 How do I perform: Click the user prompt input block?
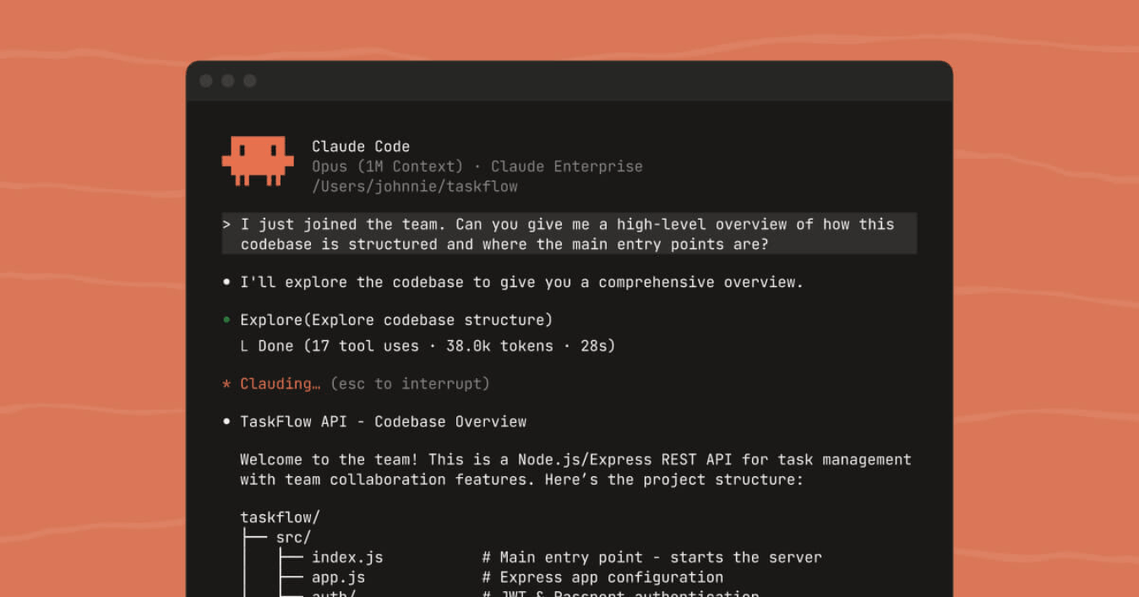(x=569, y=234)
